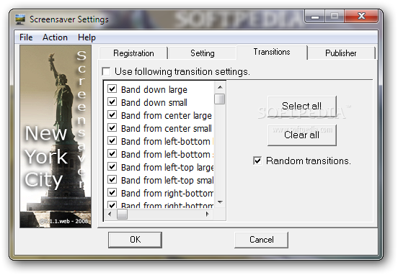This screenshot has width=398, height=275.
Task: Click the New York City screensaver preview image
Action: coord(56,136)
